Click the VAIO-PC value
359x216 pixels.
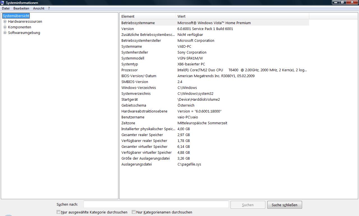coord(184,47)
